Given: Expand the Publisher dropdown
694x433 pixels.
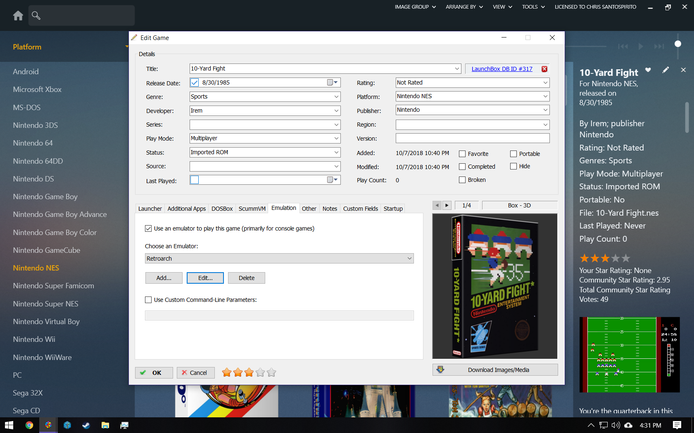Looking at the screenshot, I should (545, 110).
